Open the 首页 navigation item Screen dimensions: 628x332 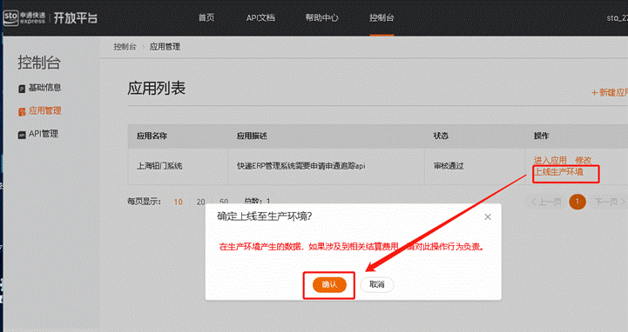pyautogui.click(x=206, y=17)
